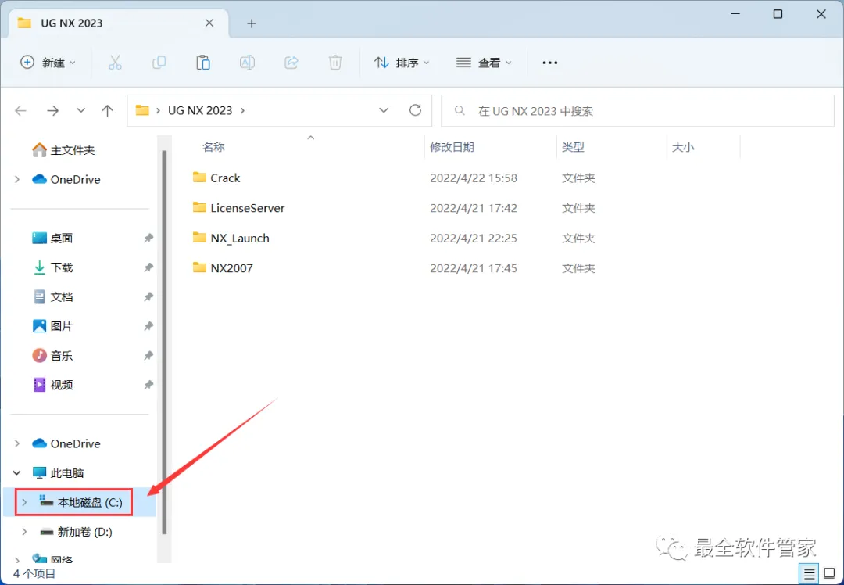This screenshot has width=844, height=585.
Task: Unpin 桌面 using its pin icon
Action: [148, 238]
